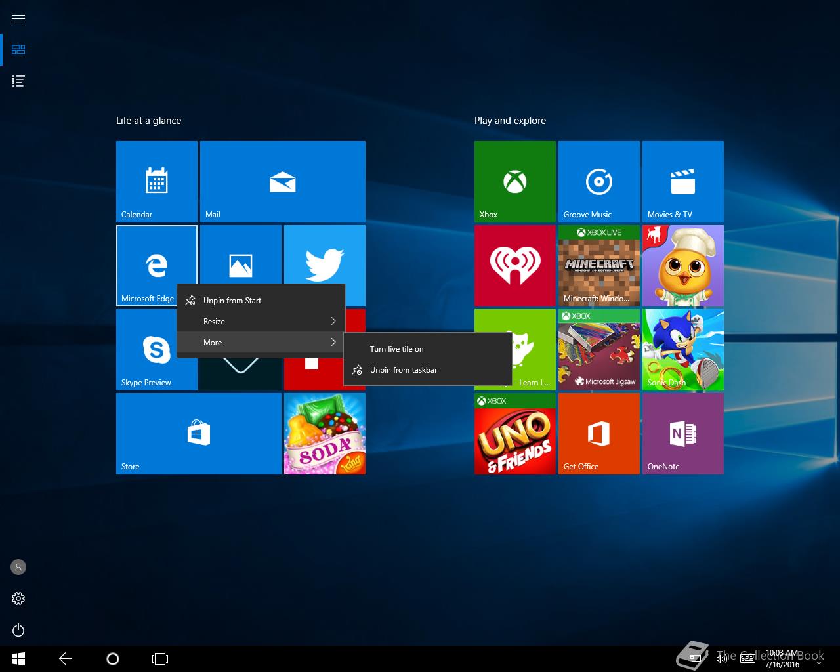Launch the Minecraft Windows 10 tile
This screenshot has height=672, width=840.
click(x=599, y=266)
